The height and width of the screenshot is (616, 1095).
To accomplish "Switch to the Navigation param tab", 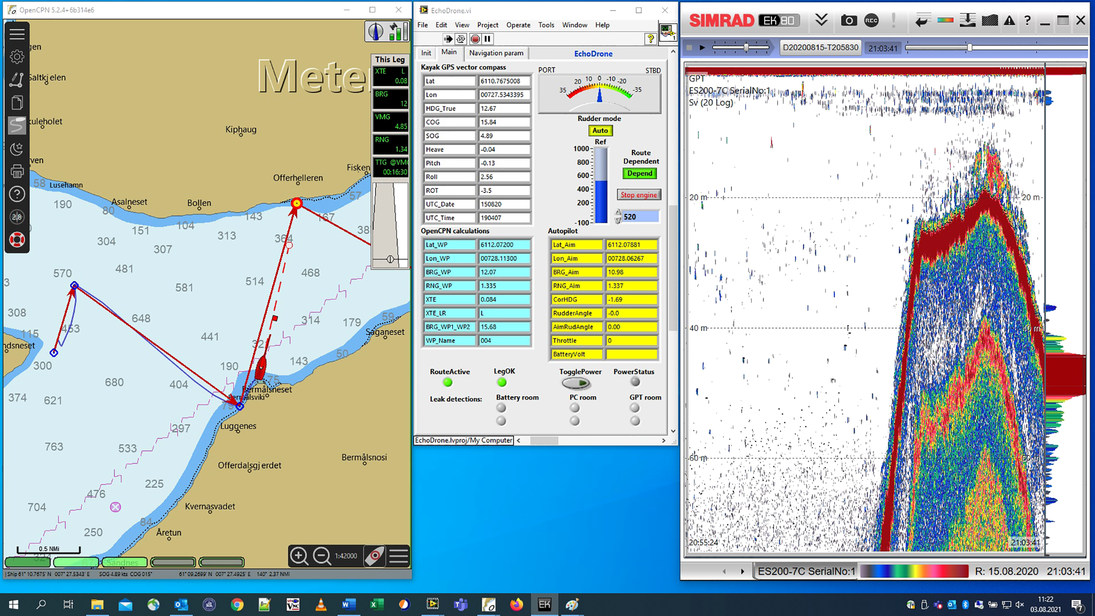I will [x=496, y=53].
